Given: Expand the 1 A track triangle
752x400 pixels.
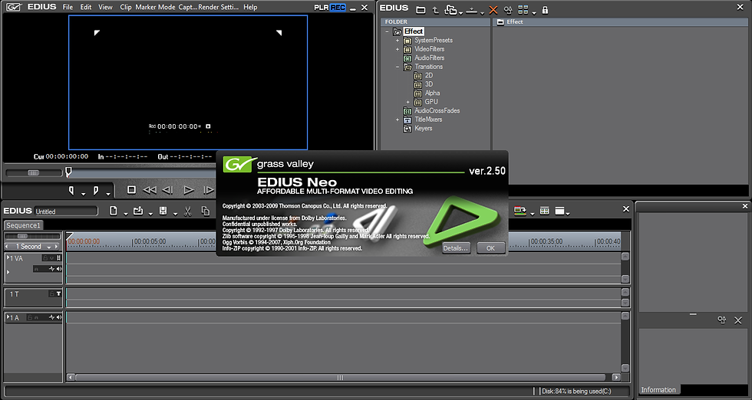Looking at the screenshot, I should 8,317.
